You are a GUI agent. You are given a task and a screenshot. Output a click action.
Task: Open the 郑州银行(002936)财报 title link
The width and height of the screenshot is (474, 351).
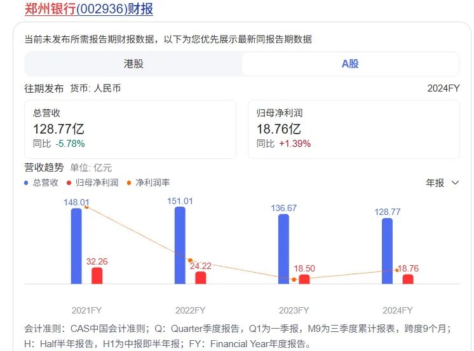[89, 9]
